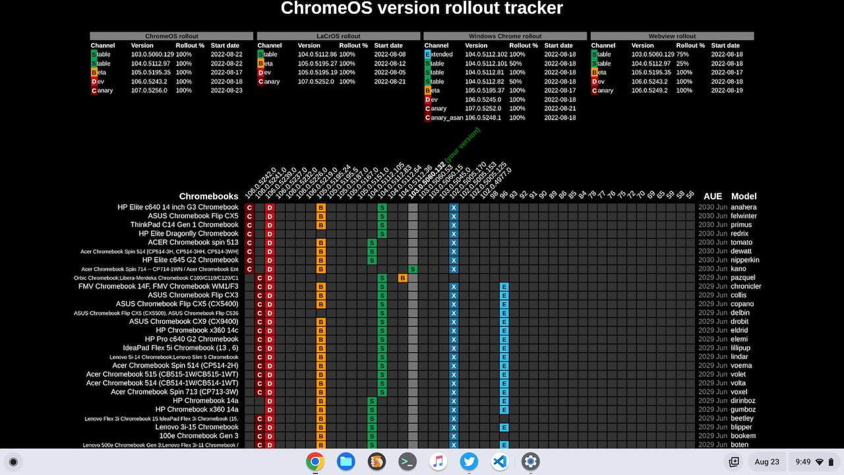Click the C canary badge in the anahera row

tap(249, 207)
